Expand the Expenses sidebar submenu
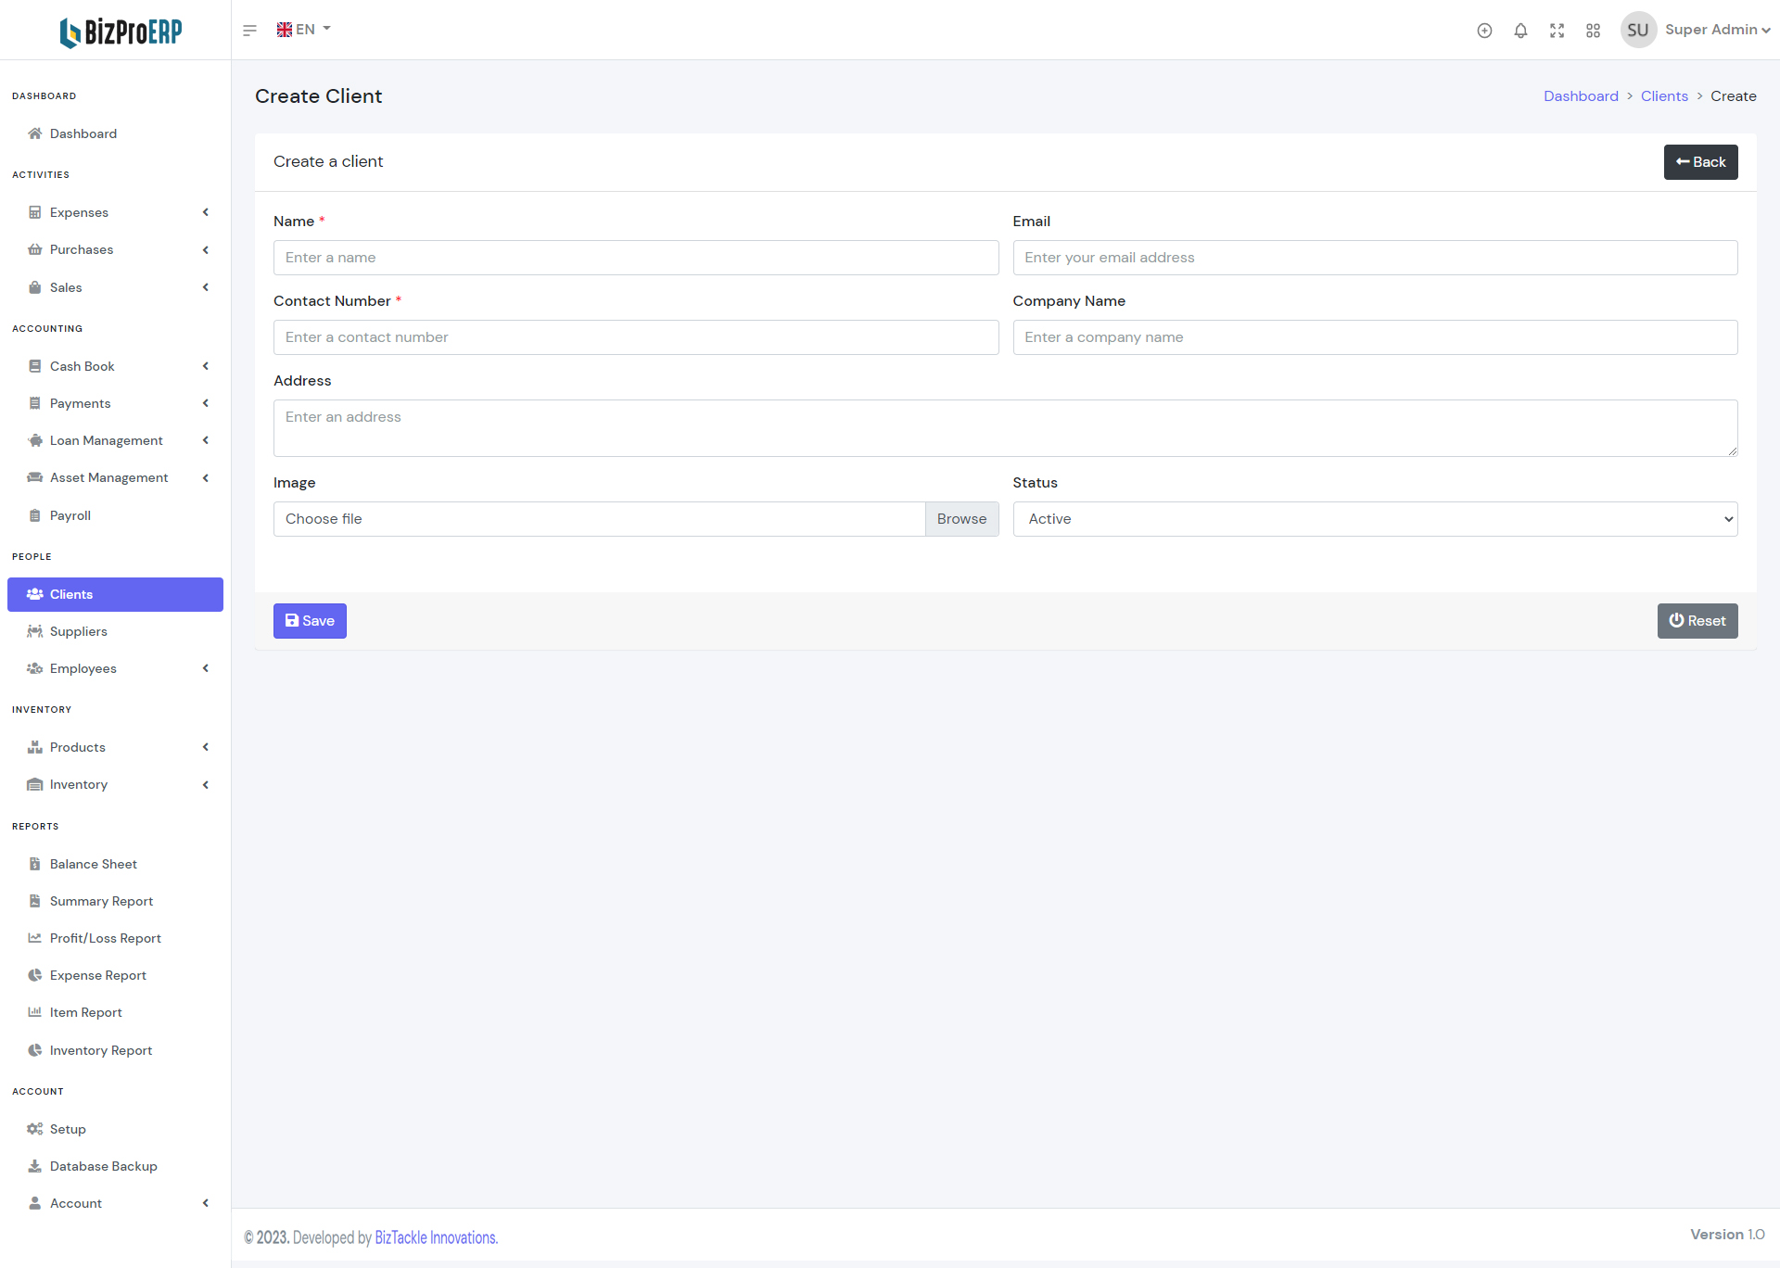 116,212
